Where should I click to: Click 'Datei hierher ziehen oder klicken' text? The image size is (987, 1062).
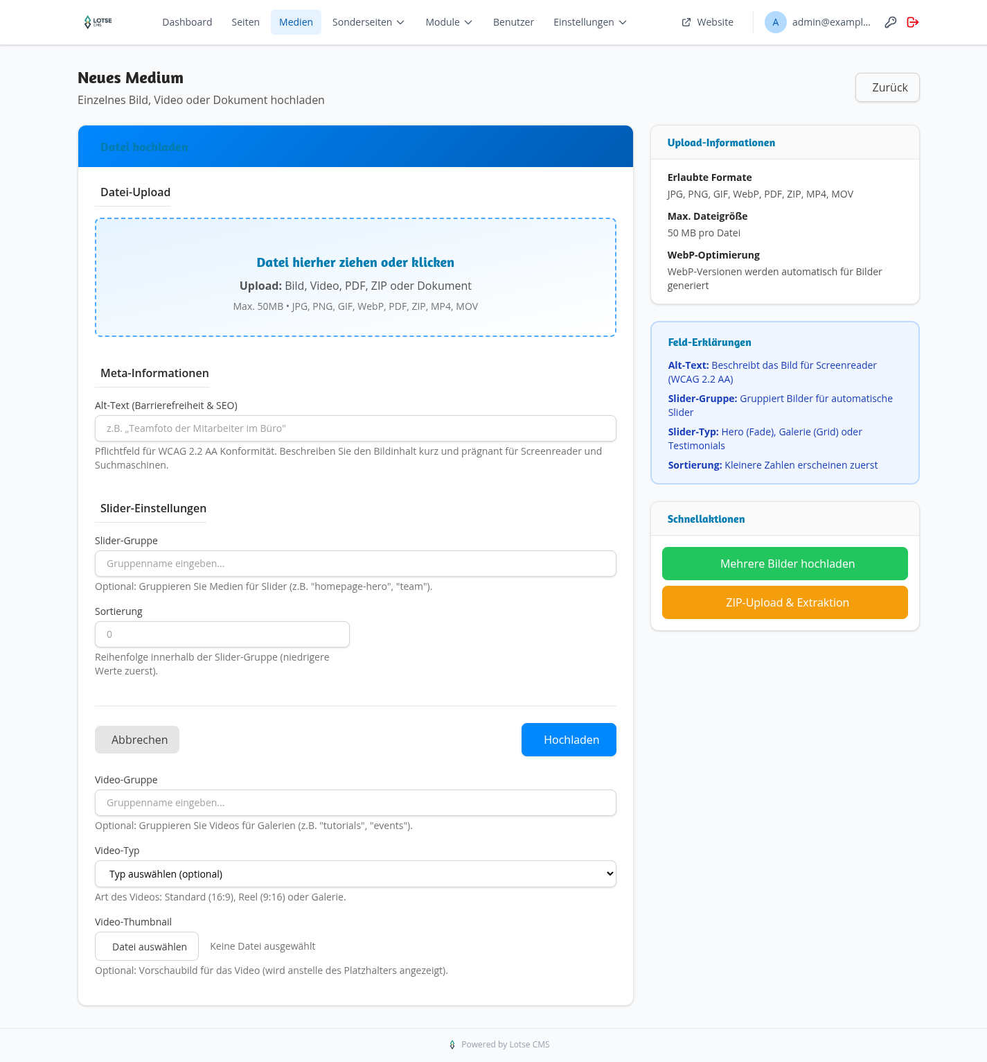355,262
